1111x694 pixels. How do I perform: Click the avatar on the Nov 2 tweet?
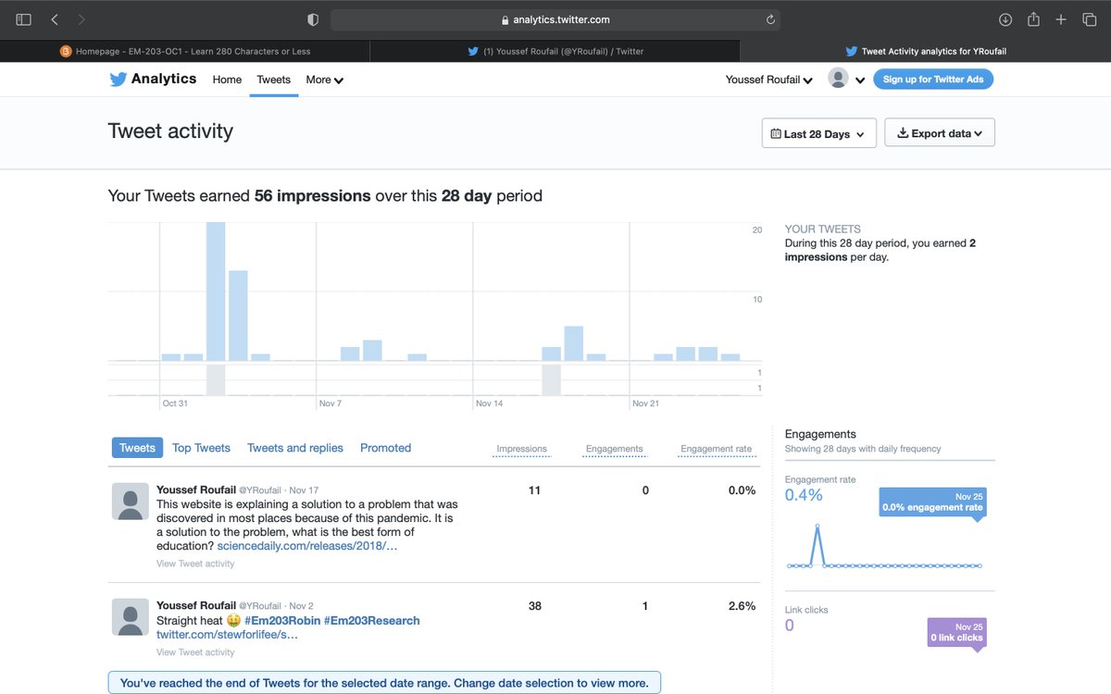point(131,617)
